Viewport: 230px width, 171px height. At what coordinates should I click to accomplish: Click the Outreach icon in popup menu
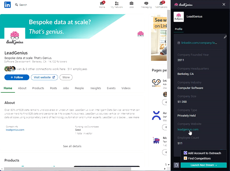(185, 153)
